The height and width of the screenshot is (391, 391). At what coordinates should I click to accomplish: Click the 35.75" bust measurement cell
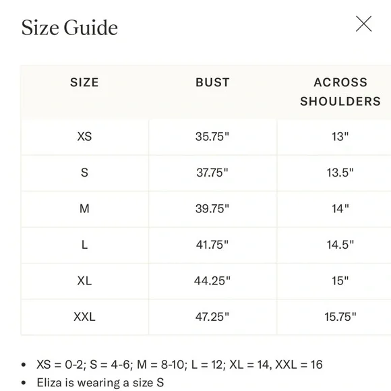click(212, 137)
